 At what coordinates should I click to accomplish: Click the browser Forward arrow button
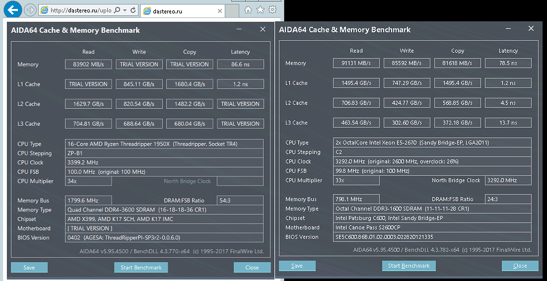pos(30,10)
